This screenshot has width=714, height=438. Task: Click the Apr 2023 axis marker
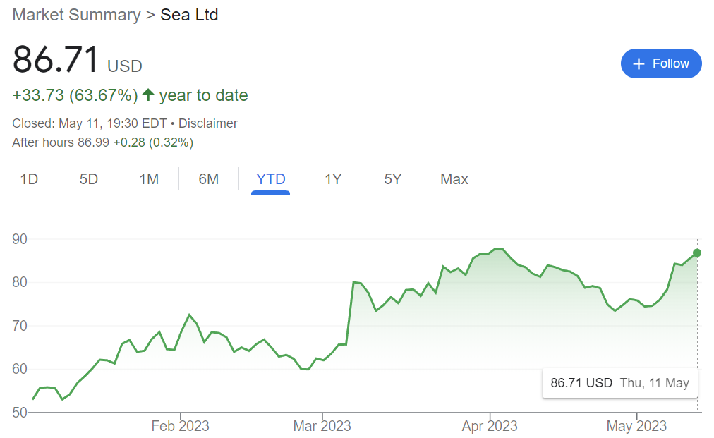(490, 426)
